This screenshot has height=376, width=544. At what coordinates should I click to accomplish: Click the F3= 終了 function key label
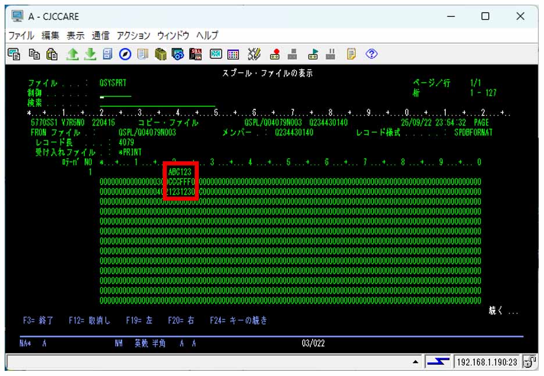38,320
